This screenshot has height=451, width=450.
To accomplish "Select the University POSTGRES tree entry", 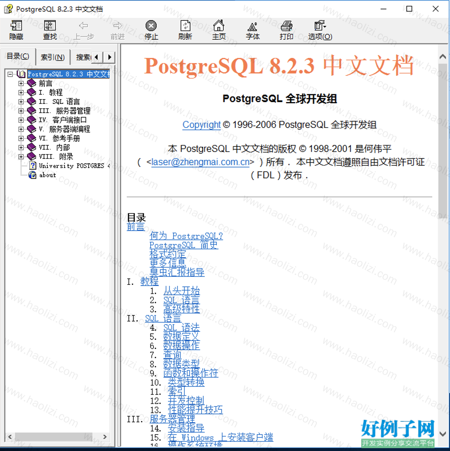I will 74,166.
